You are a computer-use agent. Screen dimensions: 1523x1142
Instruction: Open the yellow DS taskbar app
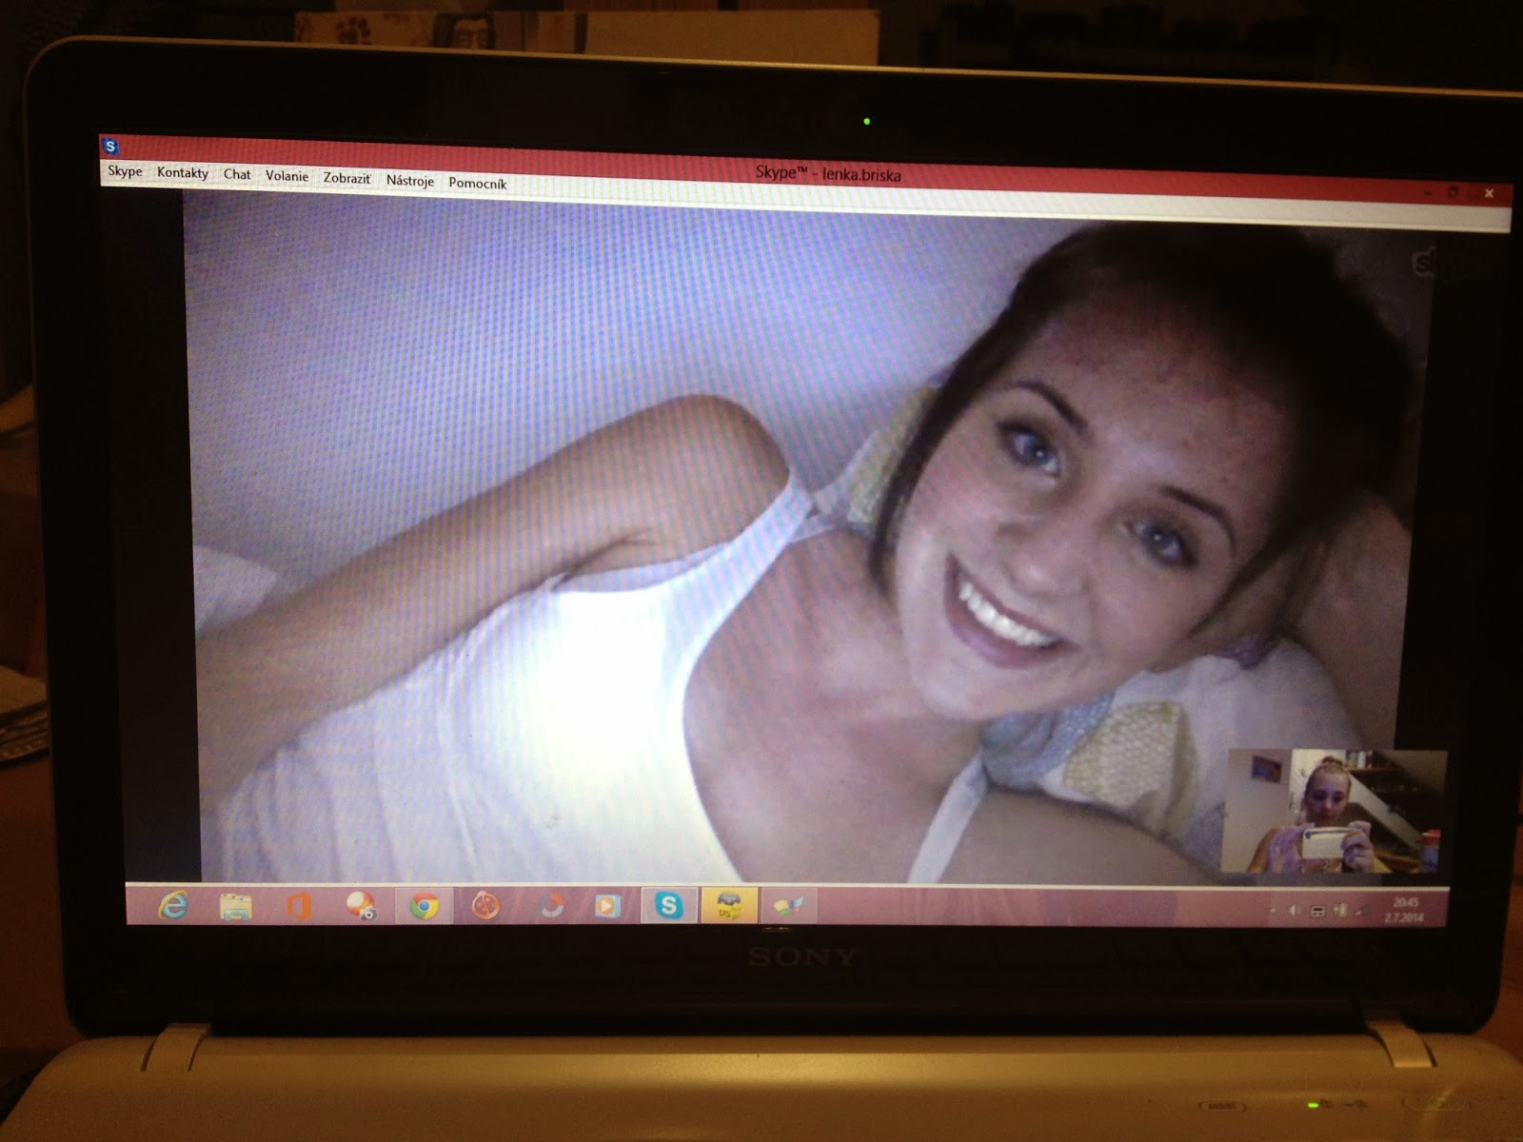pos(729,905)
